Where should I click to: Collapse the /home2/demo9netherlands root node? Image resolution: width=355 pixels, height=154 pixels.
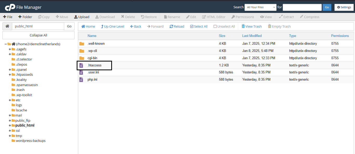click(6, 44)
